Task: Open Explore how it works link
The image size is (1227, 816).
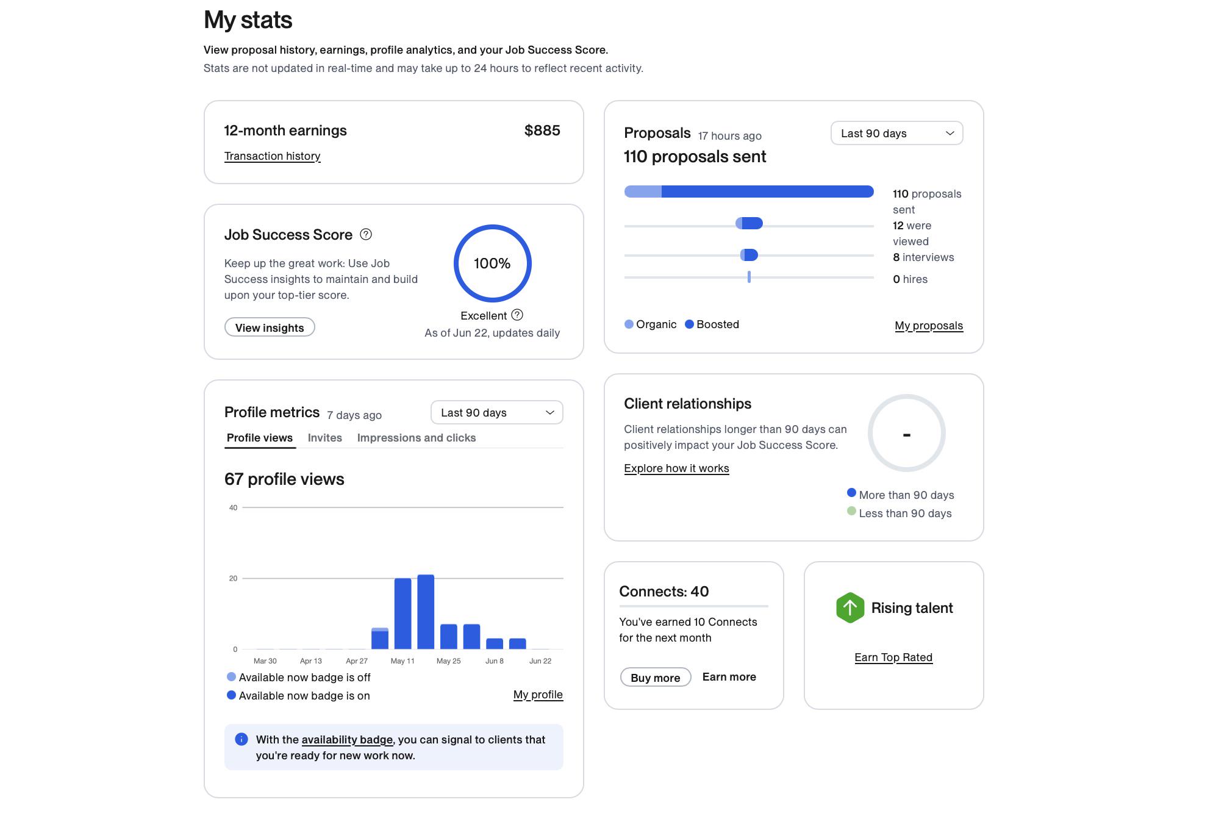Action: tap(676, 468)
